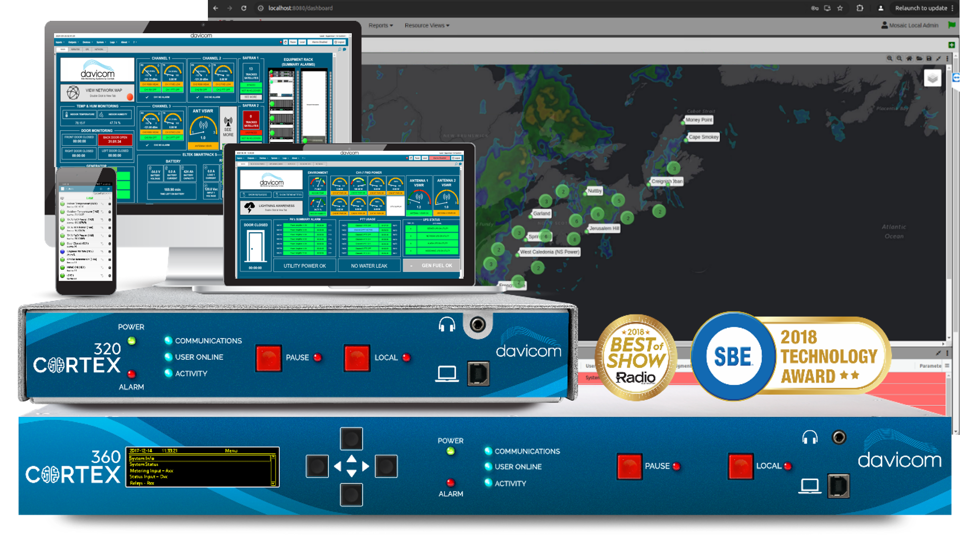This screenshot has width=970, height=541.
Task: Open chat bubble icon on Davicom monitor
Action: click(x=344, y=49)
